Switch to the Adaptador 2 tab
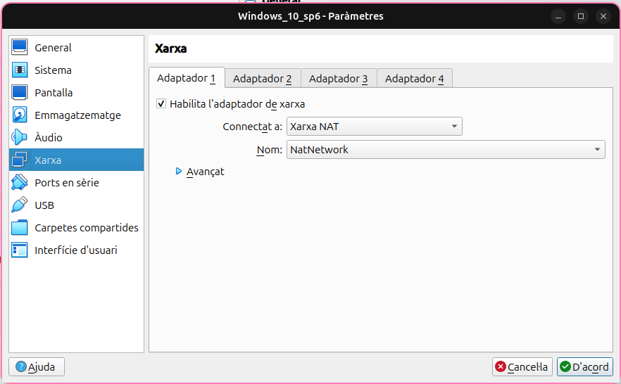The height and width of the screenshot is (384, 621). [x=262, y=79]
